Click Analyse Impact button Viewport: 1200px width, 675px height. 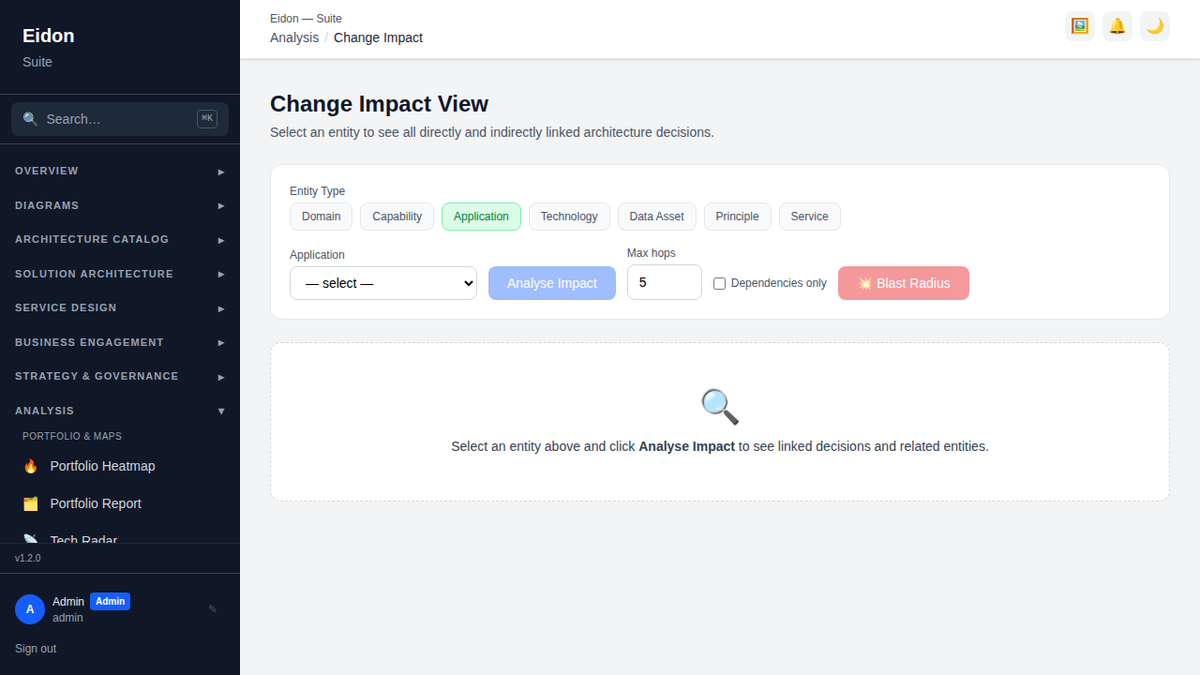coord(552,283)
